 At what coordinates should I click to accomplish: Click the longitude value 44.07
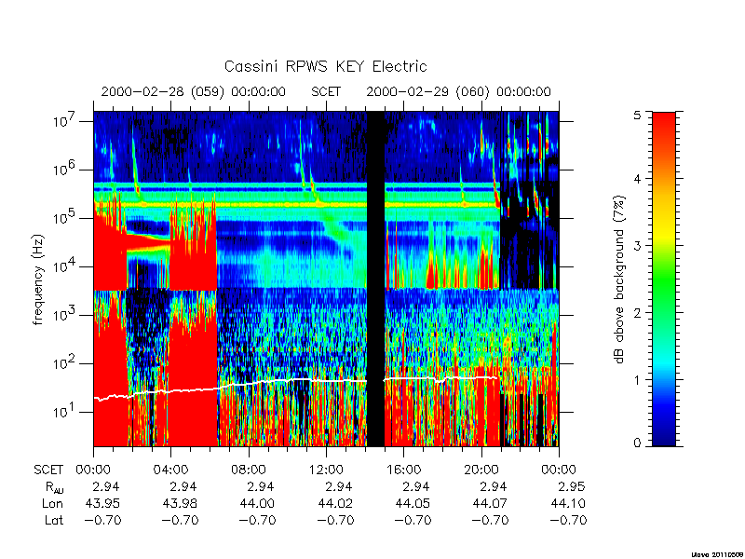pos(491,503)
